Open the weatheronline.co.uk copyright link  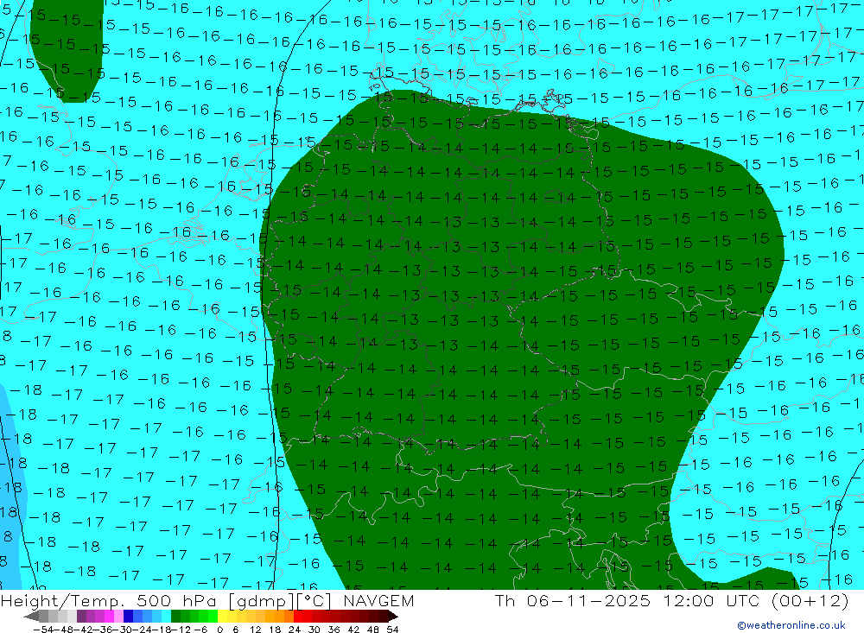tap(791, 625)
